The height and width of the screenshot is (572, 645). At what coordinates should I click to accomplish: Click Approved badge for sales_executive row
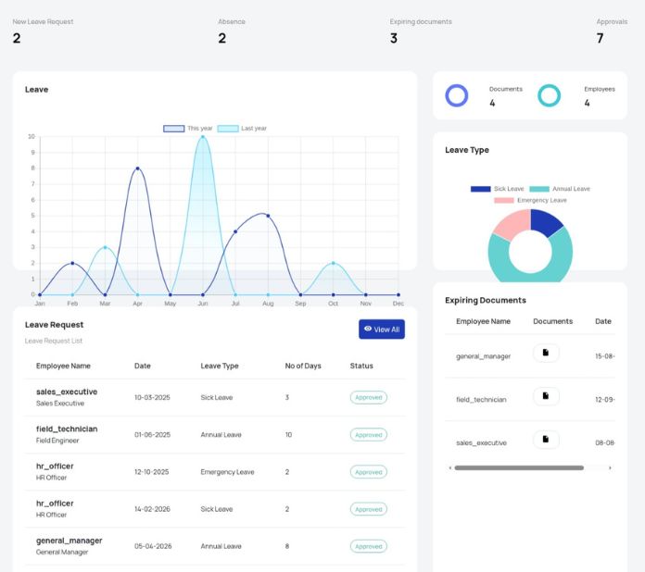pyautogui.click(x=369, y=397)
